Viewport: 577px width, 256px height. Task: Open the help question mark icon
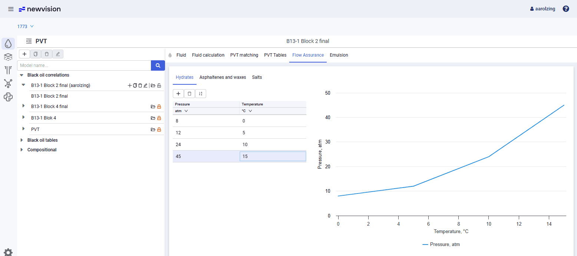point(566,9)
